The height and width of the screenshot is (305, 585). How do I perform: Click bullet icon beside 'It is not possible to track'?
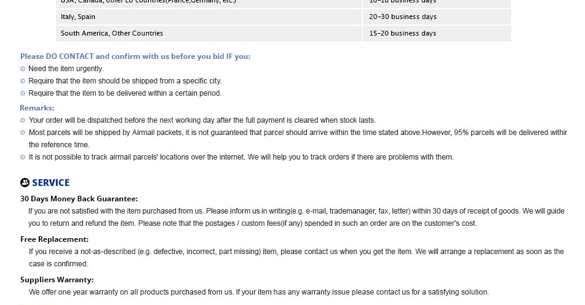tap(23, 157)
